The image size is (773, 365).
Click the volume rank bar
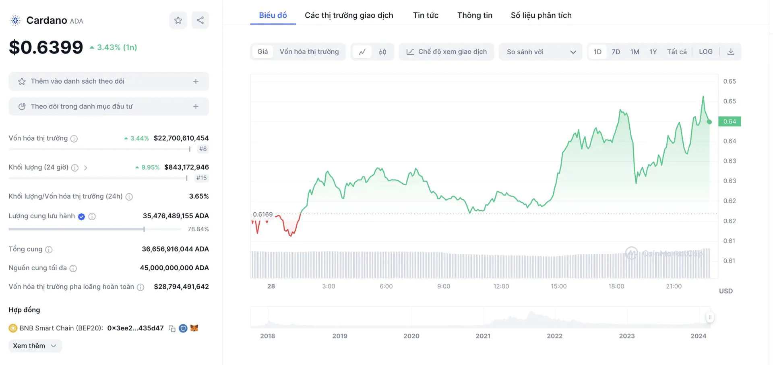point(98,178)
